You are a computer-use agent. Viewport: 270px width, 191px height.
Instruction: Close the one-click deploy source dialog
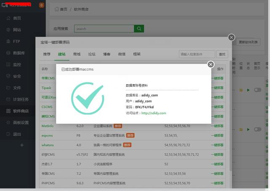click(x=231, y=37)
